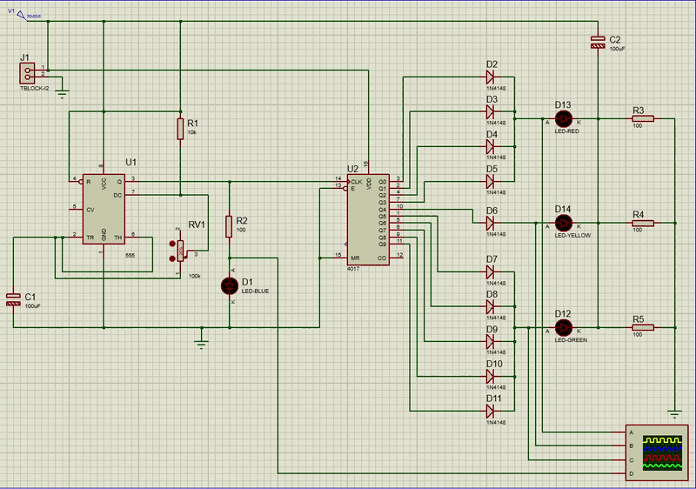Select capacitor C1 100uF

click(13, 299)
